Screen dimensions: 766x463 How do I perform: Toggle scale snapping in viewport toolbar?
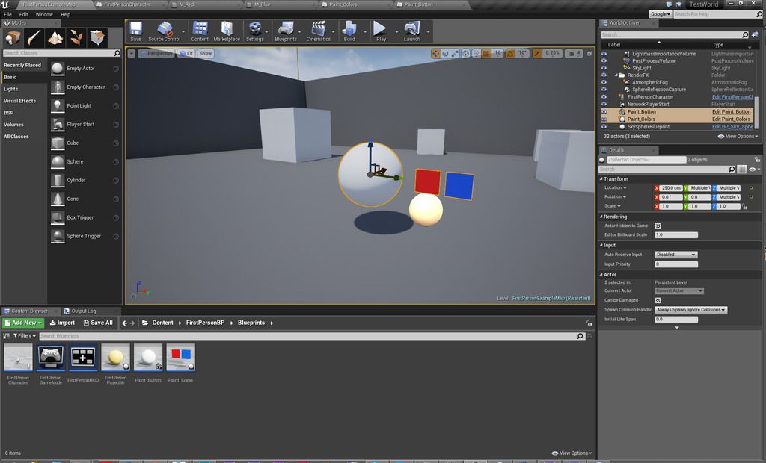click(537, 53)
